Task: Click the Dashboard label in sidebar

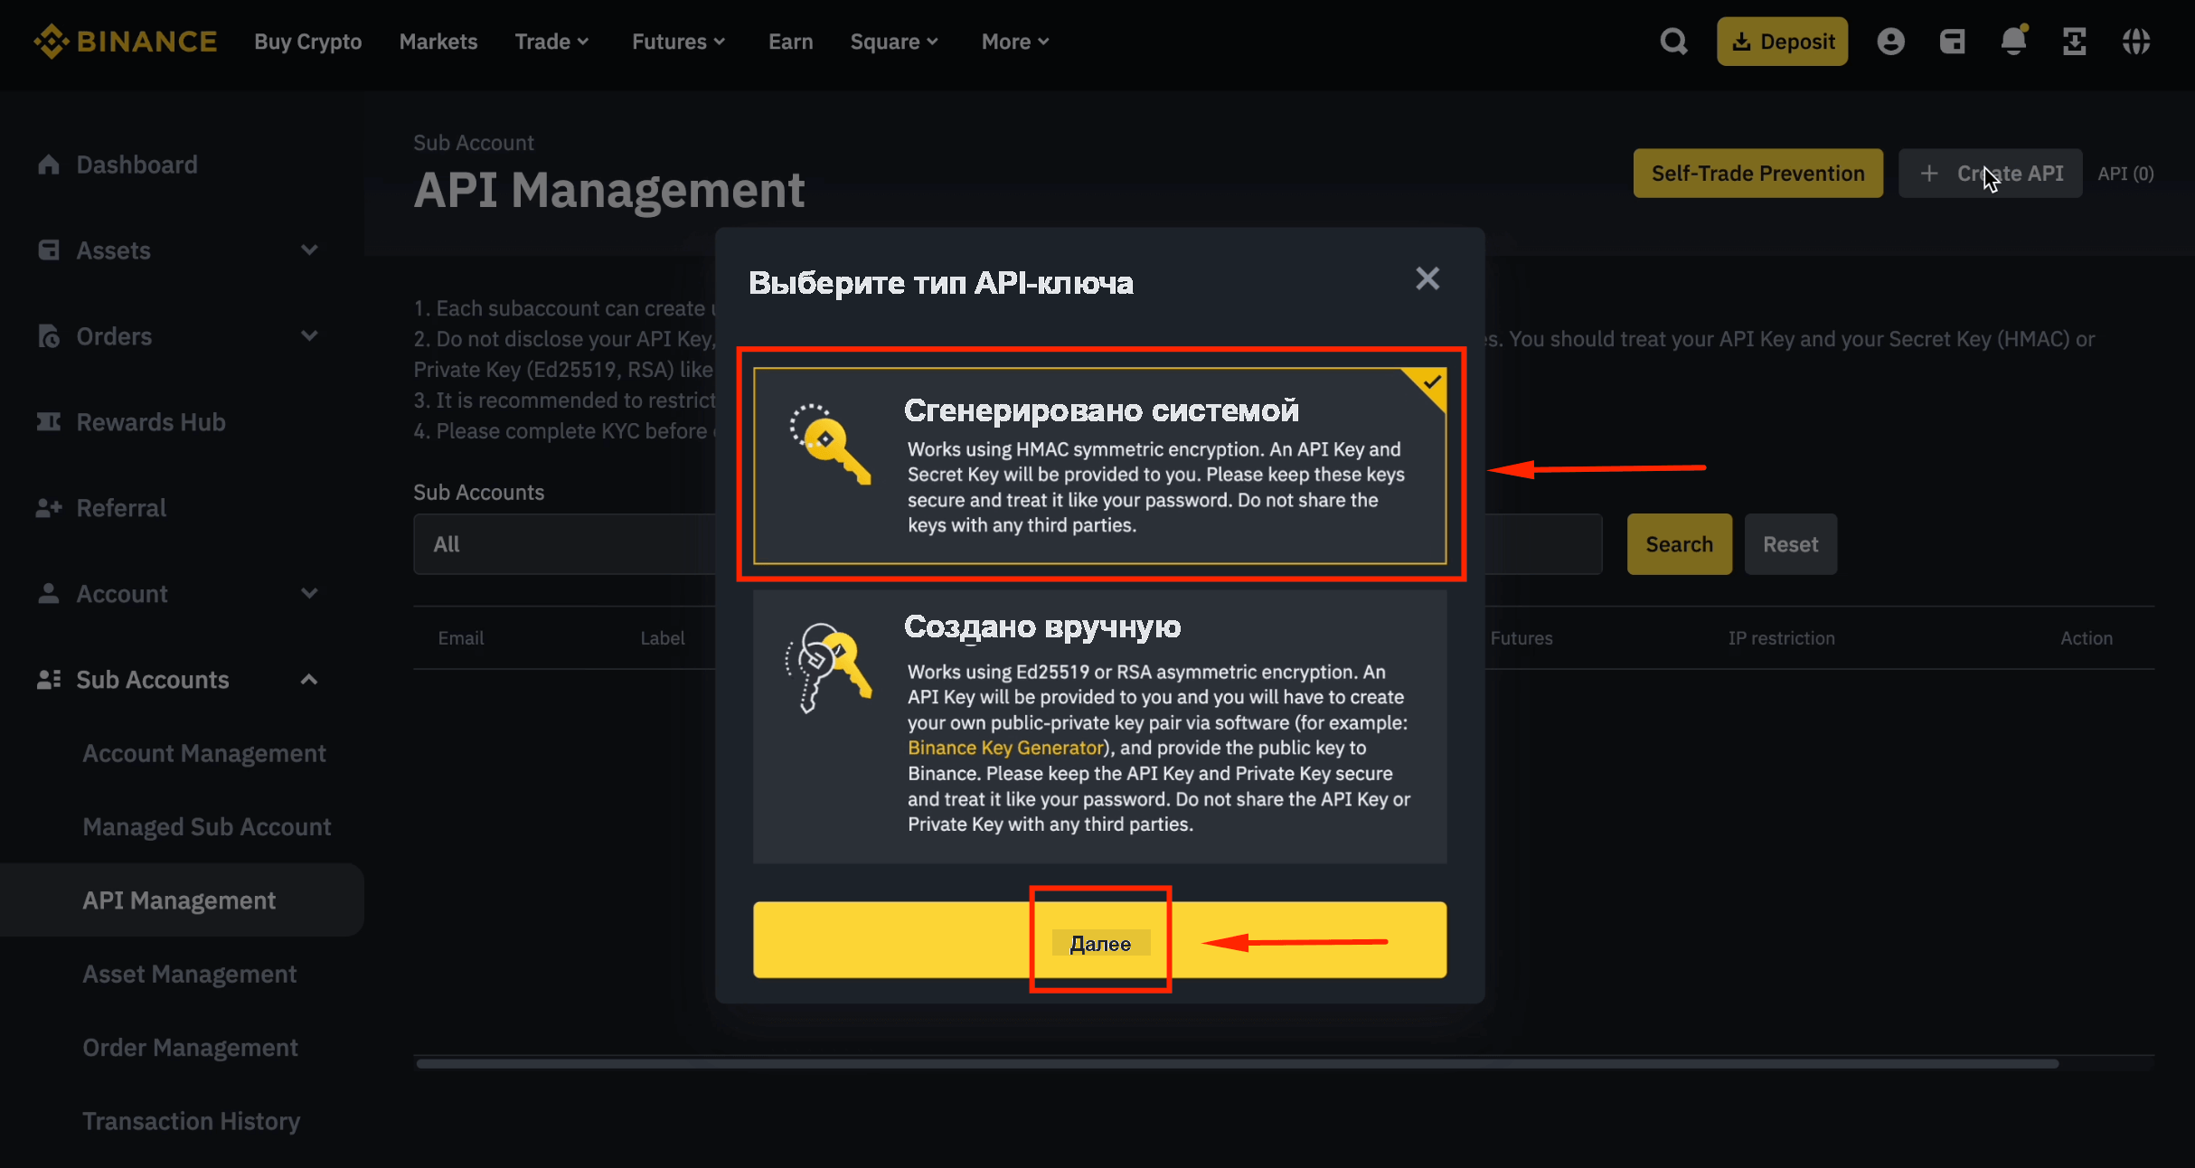Action: (137, 165)
